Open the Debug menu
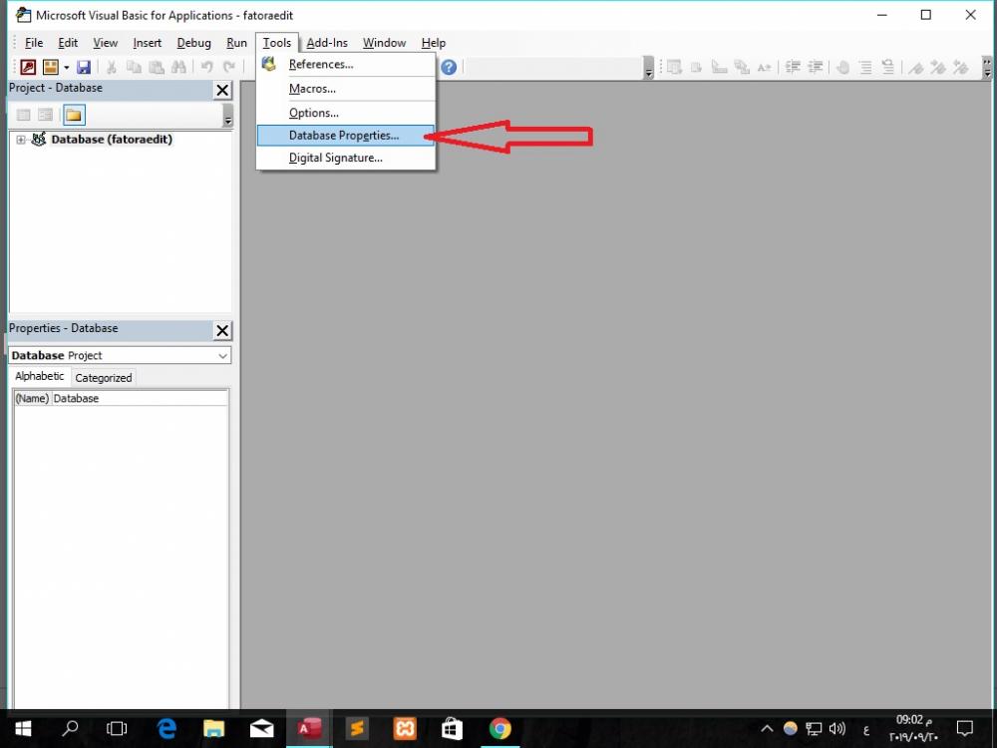Image resolution: width=997 pixels, height=748 pixels. 194,43
